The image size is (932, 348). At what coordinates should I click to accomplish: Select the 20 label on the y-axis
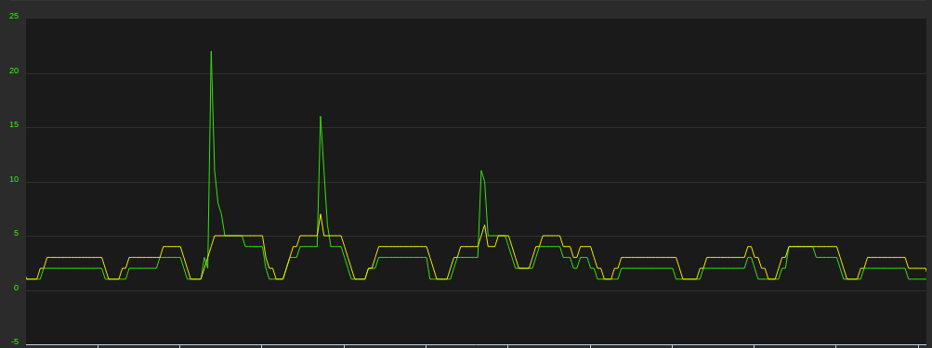(14, 71)
